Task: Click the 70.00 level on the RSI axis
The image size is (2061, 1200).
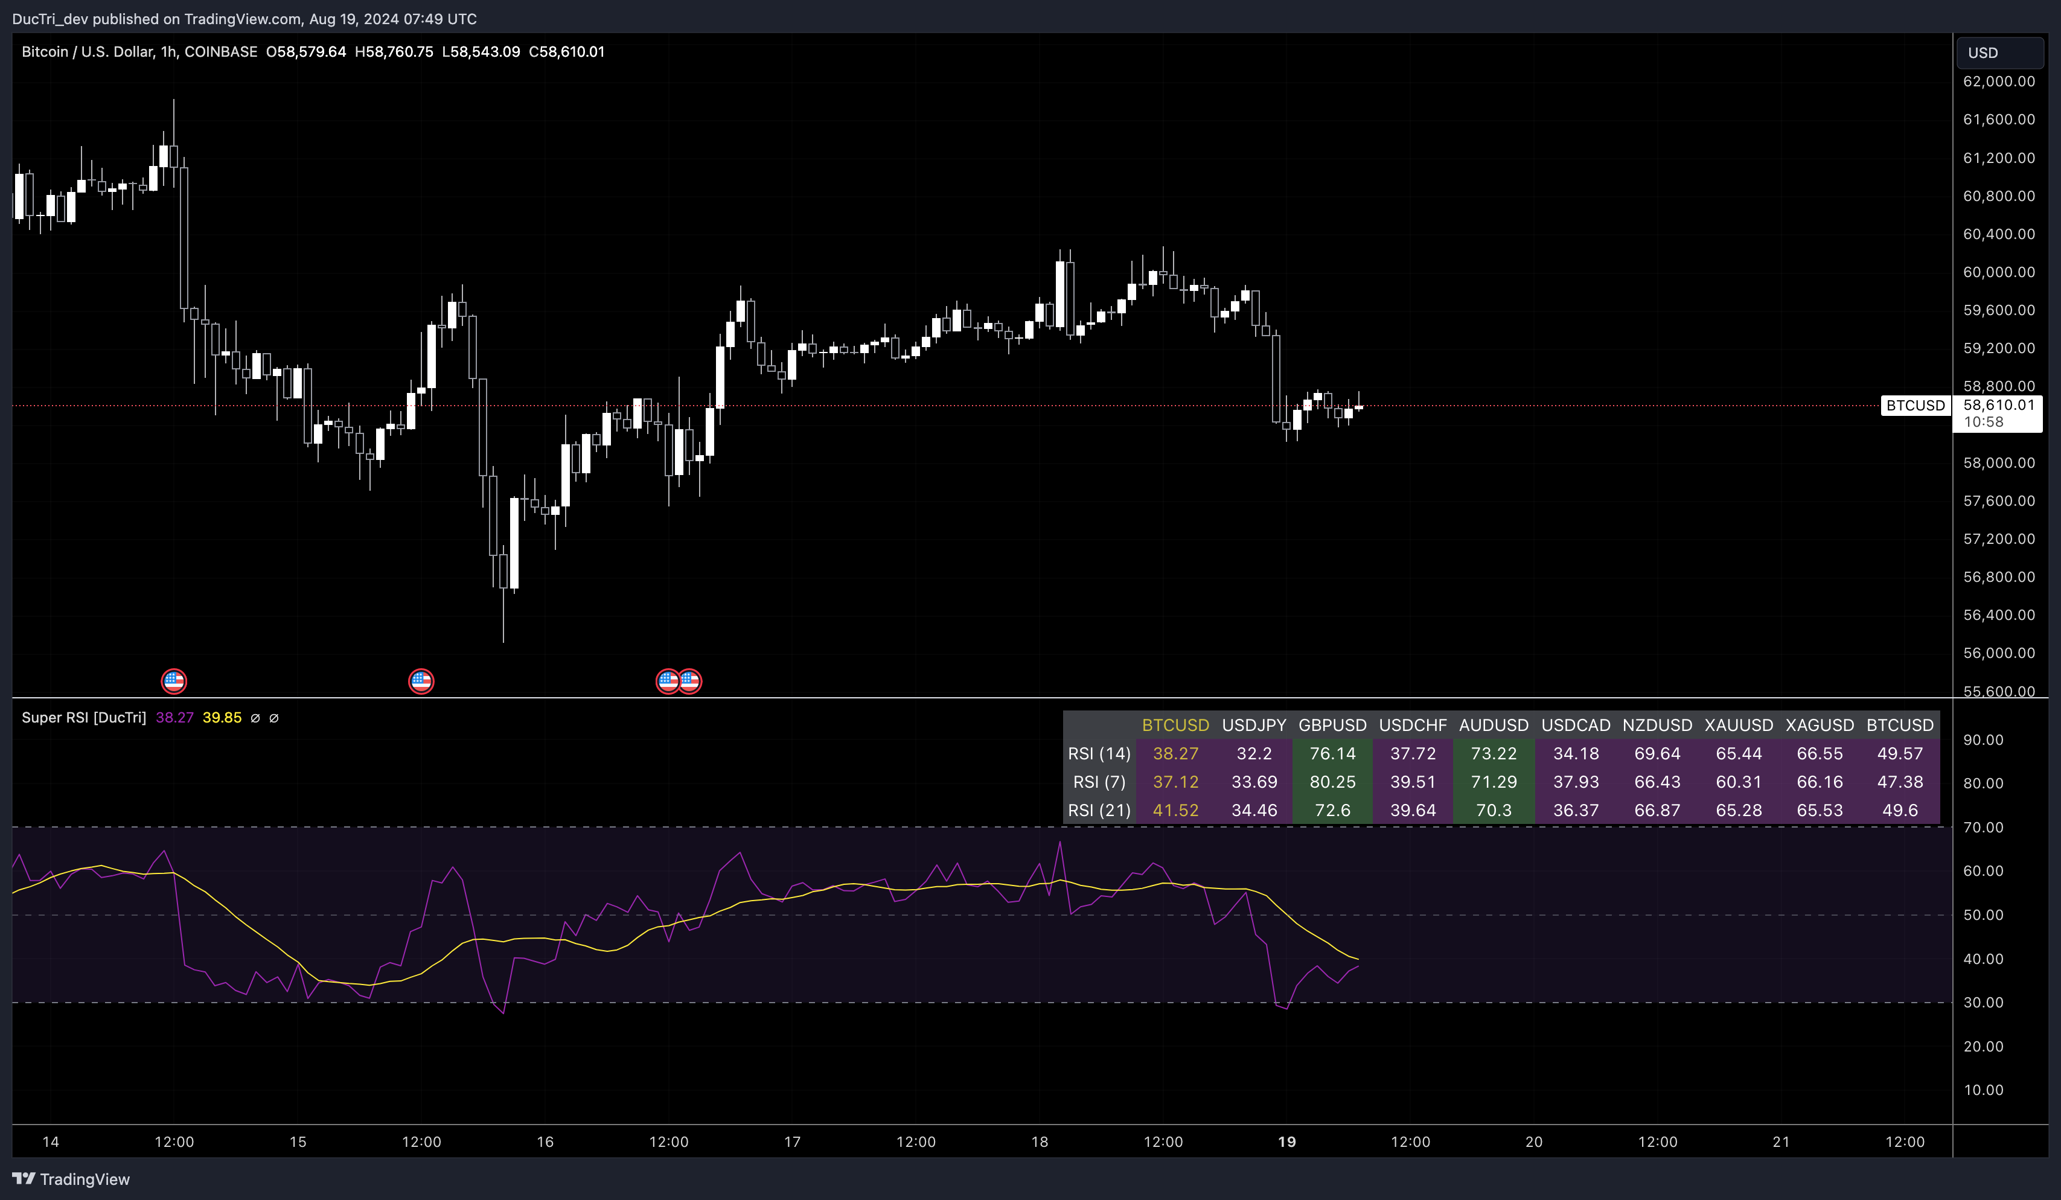Action: [x=1983, y=827]
